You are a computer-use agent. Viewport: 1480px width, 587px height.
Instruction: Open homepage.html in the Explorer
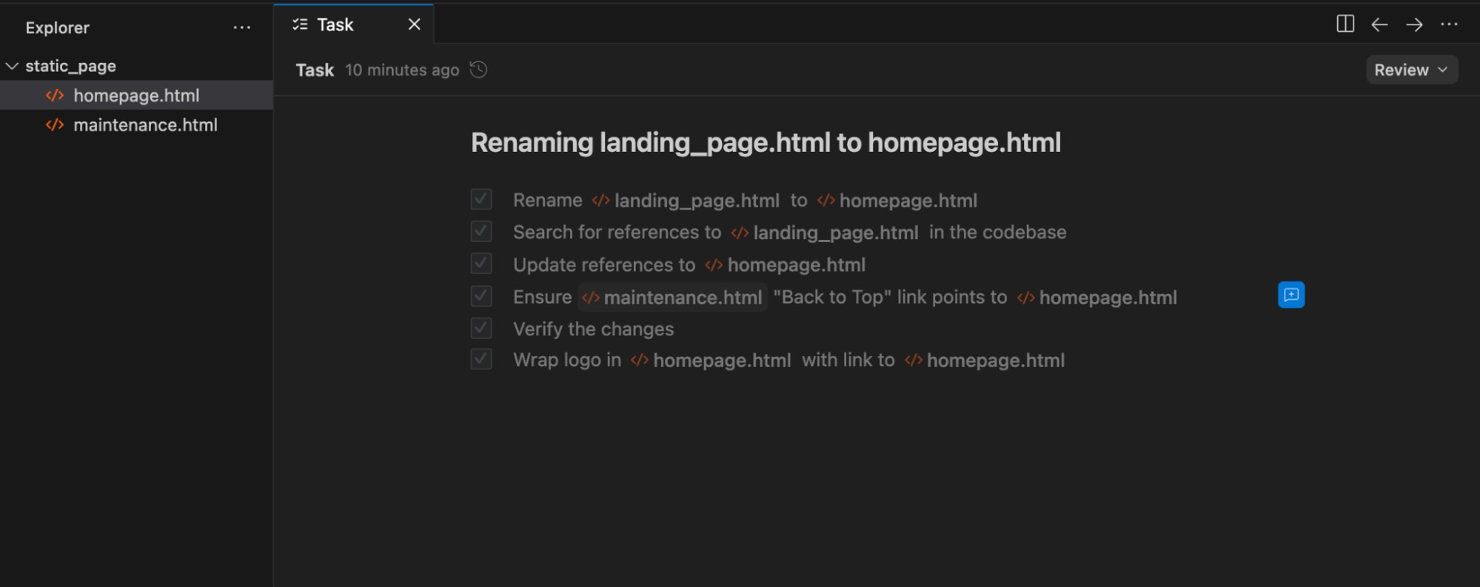coord(136,95)
